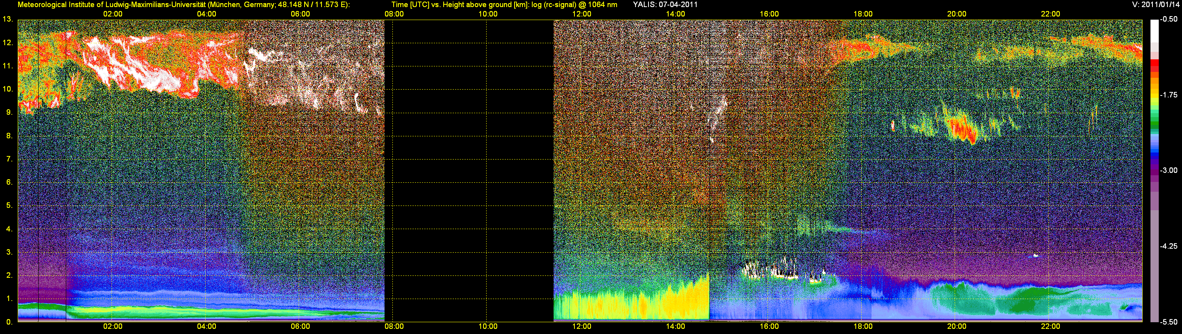Click the 02:00 label on the top time axis
Image resolution: width=1182 pixels, height=334 pixels.
[113, 14]
